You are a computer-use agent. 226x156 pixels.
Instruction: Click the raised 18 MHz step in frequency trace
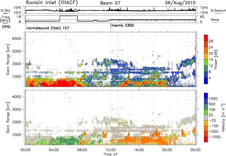69,16
